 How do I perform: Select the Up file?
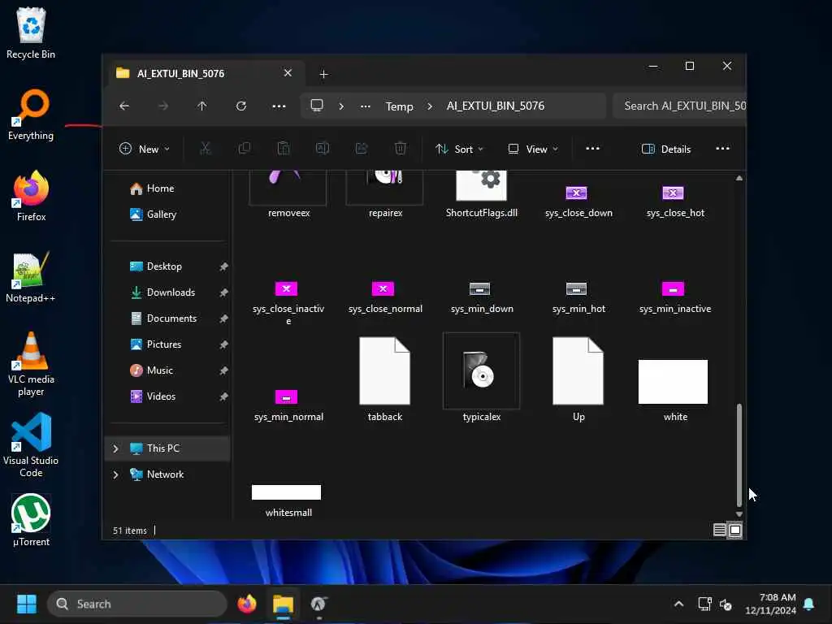tap(578, 379)
